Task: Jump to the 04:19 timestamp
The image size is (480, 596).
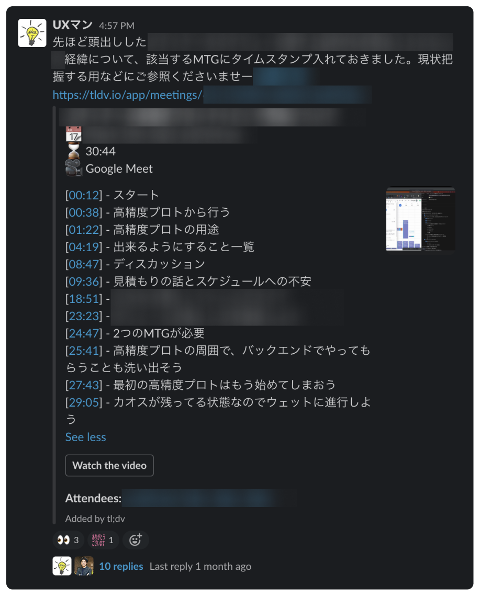Action: click(84, 247)
